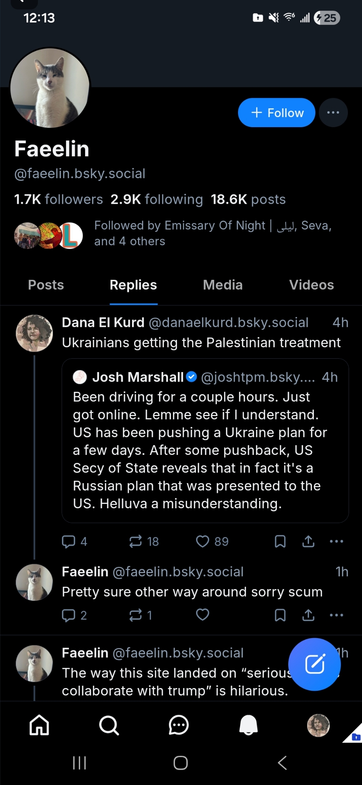
Task: Compose a new post with the floating button
Action: click(315, 664)
